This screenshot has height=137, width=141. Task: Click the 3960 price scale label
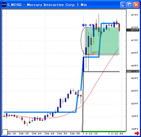click(134, 129)
